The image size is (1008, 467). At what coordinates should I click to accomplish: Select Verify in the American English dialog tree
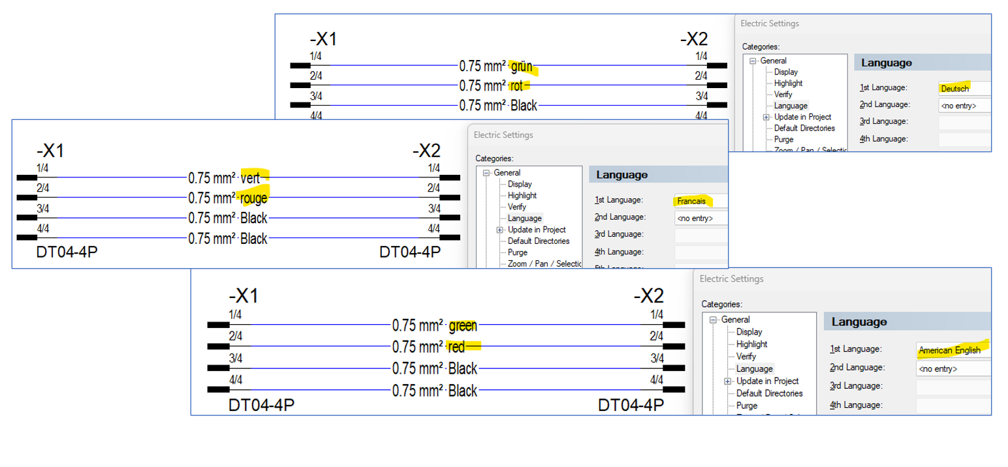(746, 357)
